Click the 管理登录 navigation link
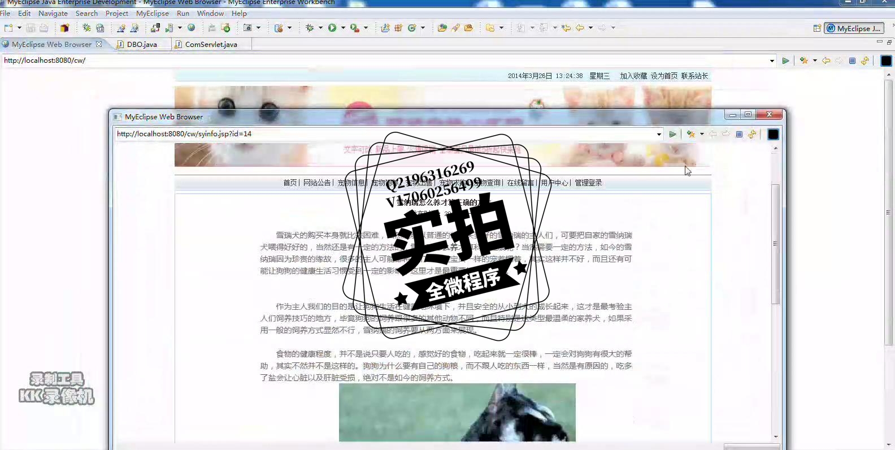Image resolution: width=895 pixels, height=450 pixels. click(x=588, y=183)
